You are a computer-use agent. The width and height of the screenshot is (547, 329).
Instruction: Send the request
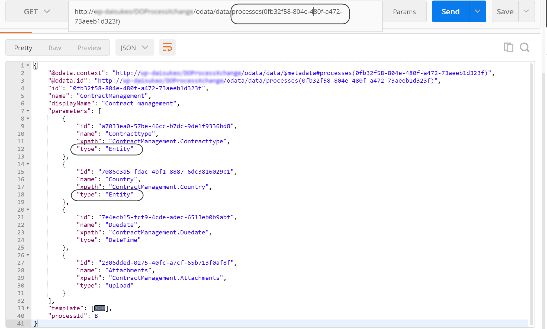tap(451, 12)
